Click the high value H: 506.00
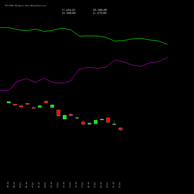Screen dimensions: 194x194 [100, 10]
